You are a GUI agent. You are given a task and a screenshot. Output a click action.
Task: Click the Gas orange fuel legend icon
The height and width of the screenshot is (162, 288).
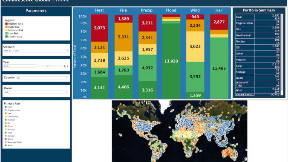pos(6,113)
